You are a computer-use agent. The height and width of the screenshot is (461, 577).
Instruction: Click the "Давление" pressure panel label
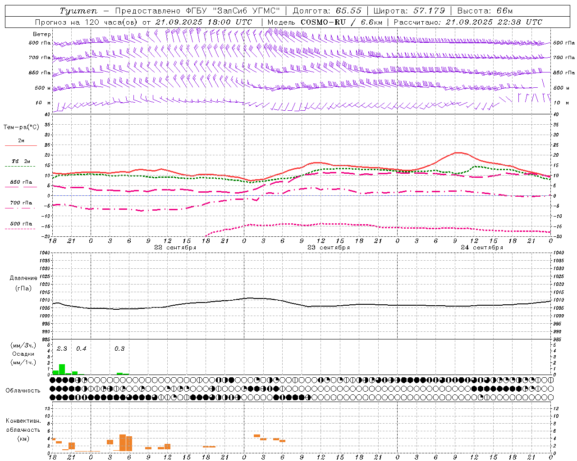[x=23, y=278]
